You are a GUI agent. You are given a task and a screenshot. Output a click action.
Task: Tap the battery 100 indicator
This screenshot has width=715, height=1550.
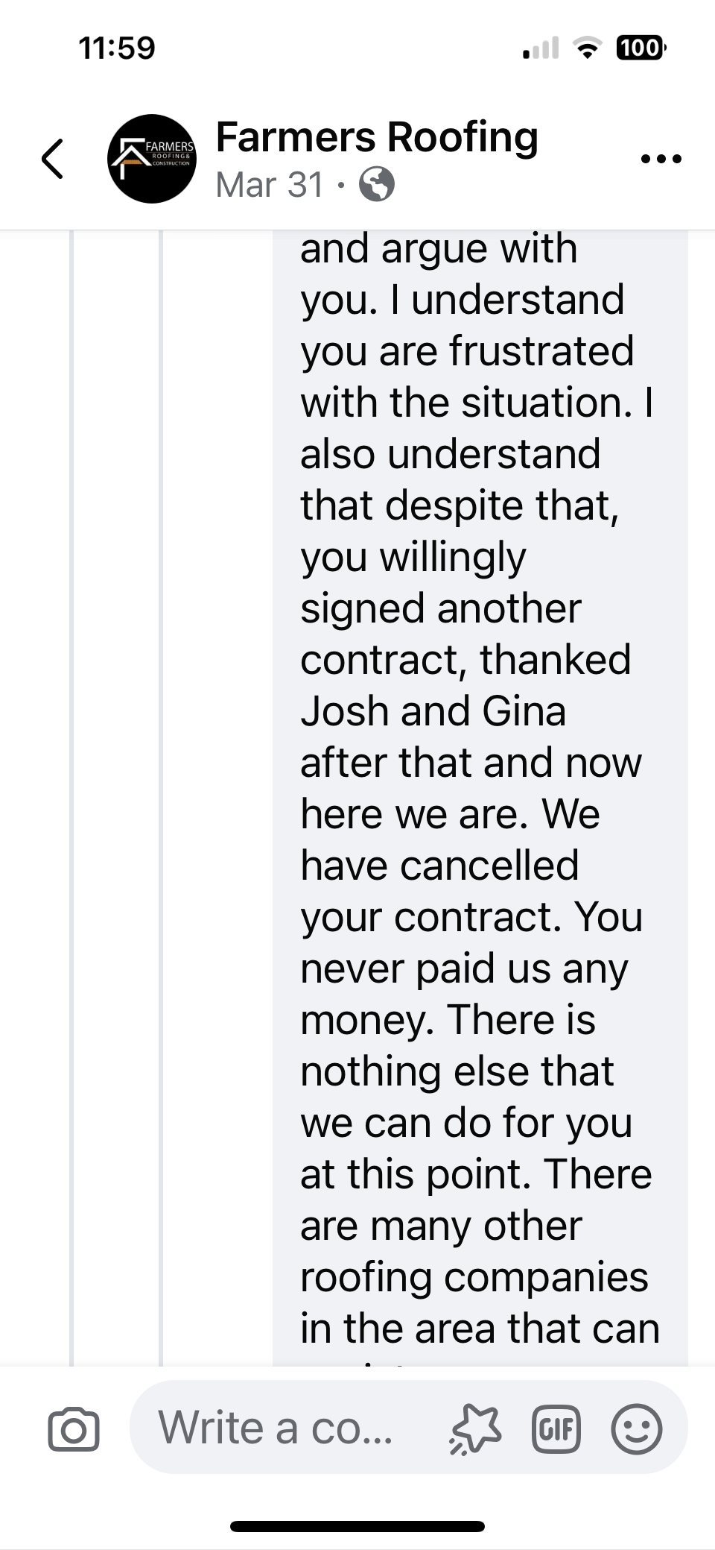pos(639,48)
